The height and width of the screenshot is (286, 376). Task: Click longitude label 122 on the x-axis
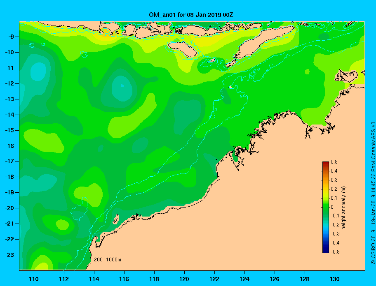(214, 279)
